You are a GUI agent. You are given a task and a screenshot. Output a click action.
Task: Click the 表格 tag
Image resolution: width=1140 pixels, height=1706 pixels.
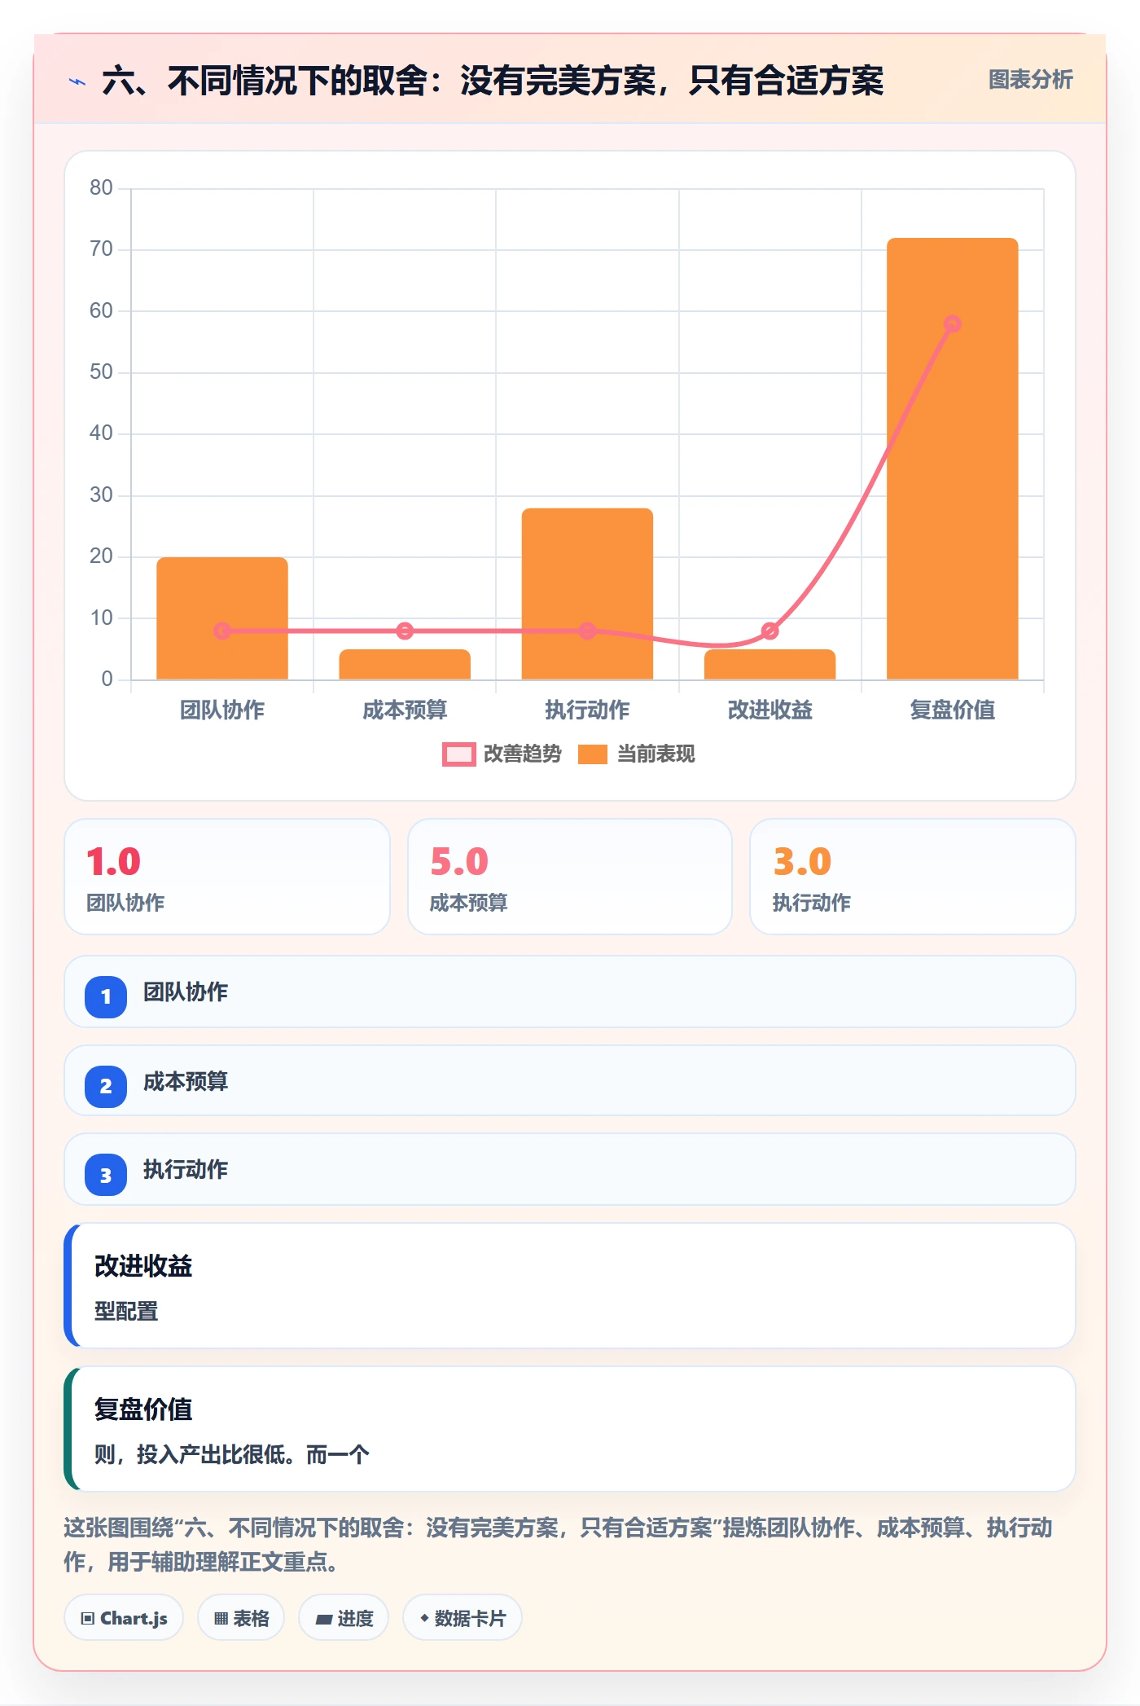241,1618
